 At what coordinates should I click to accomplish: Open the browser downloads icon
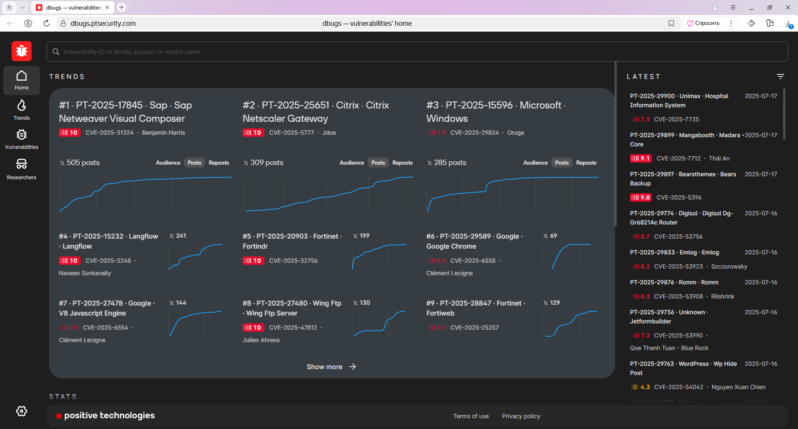coord(788,23)
